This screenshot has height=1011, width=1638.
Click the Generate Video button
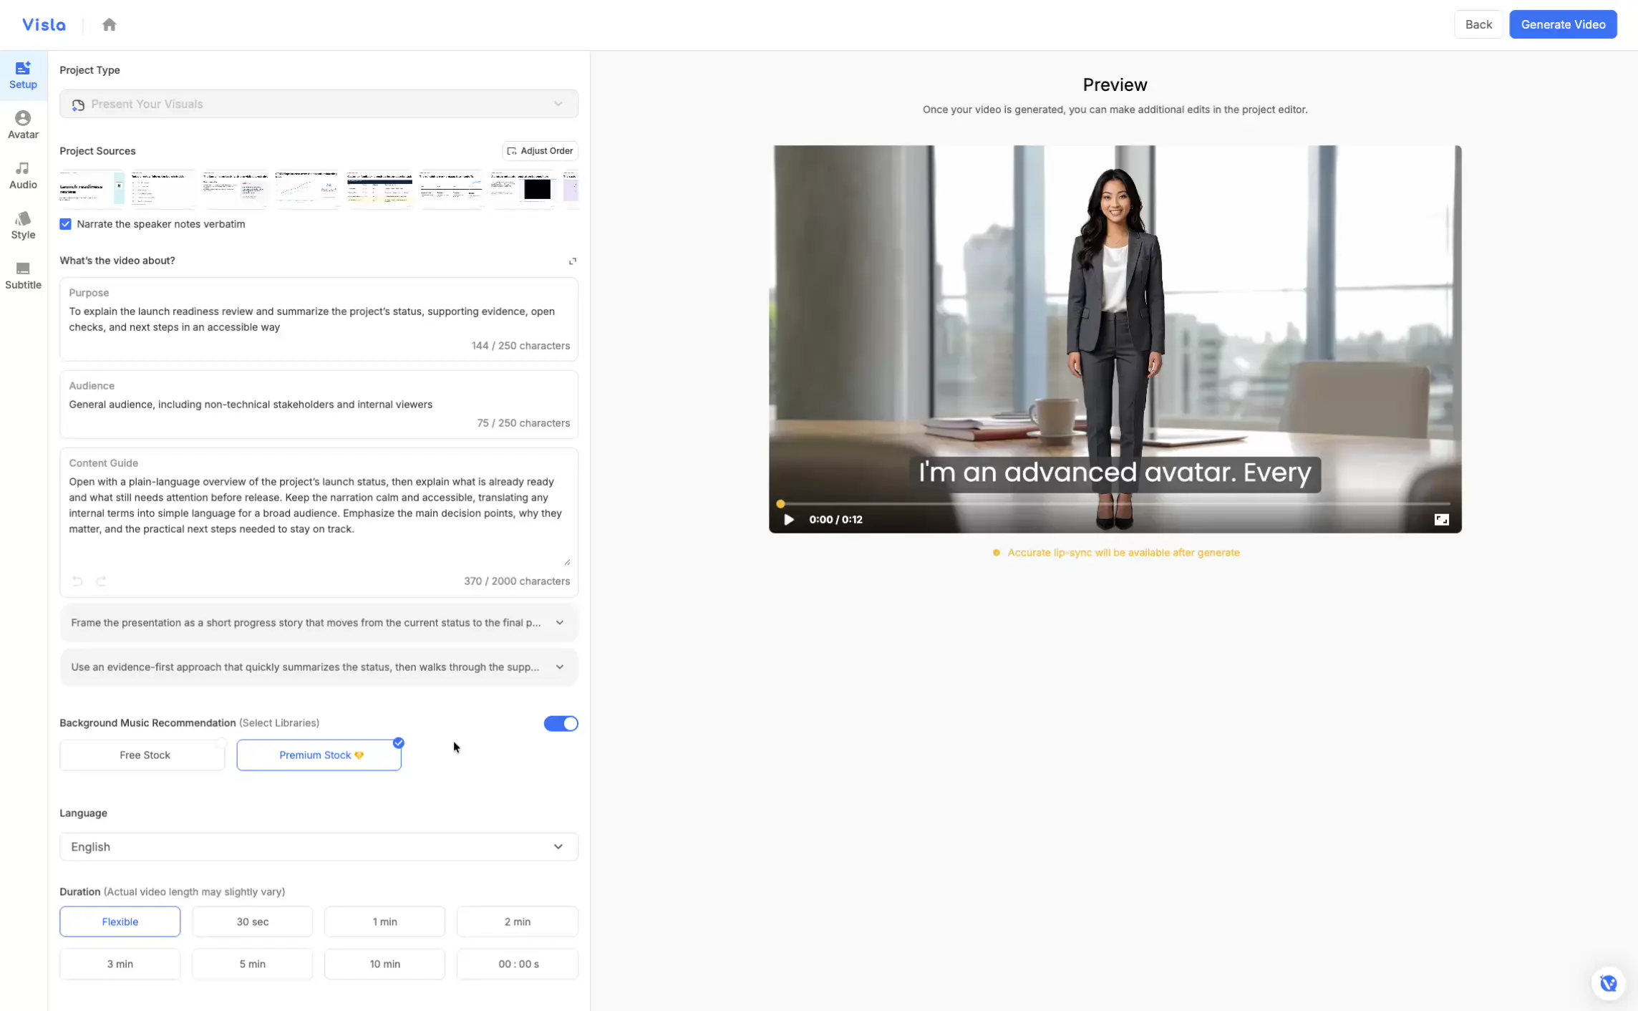pyautogui.click(x=1563, y=24)
